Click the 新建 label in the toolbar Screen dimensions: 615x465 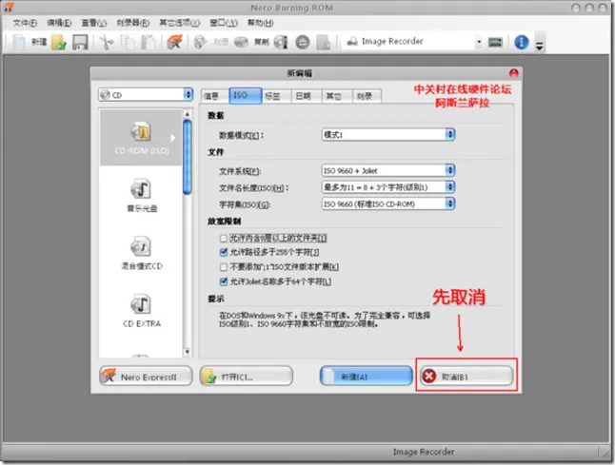click(39, 42)
